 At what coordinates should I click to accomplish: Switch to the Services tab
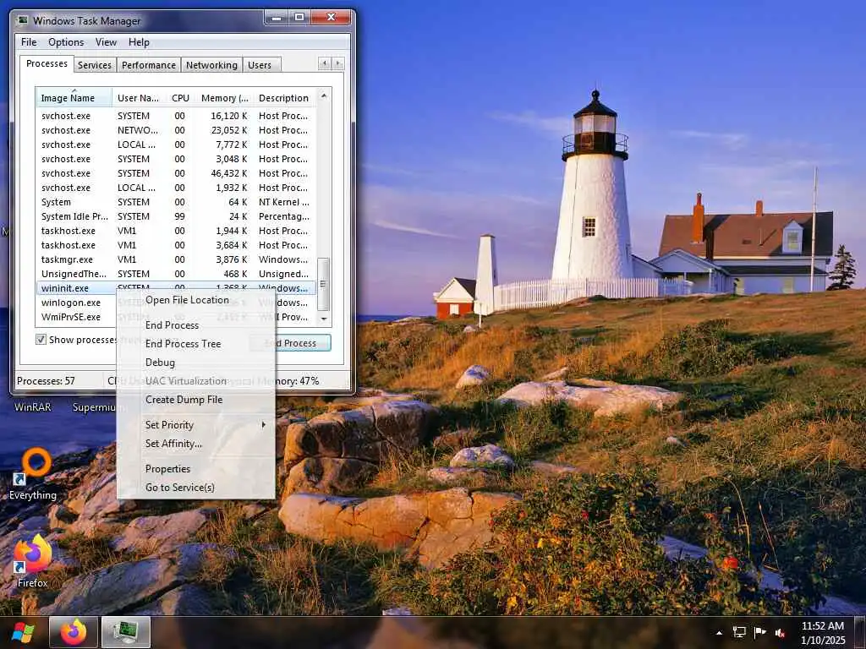coord(95,65)
